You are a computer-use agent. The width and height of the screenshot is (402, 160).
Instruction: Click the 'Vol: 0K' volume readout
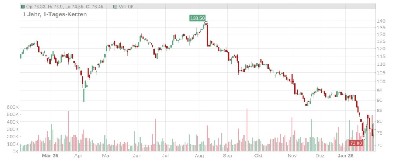[x=126, y=7]
